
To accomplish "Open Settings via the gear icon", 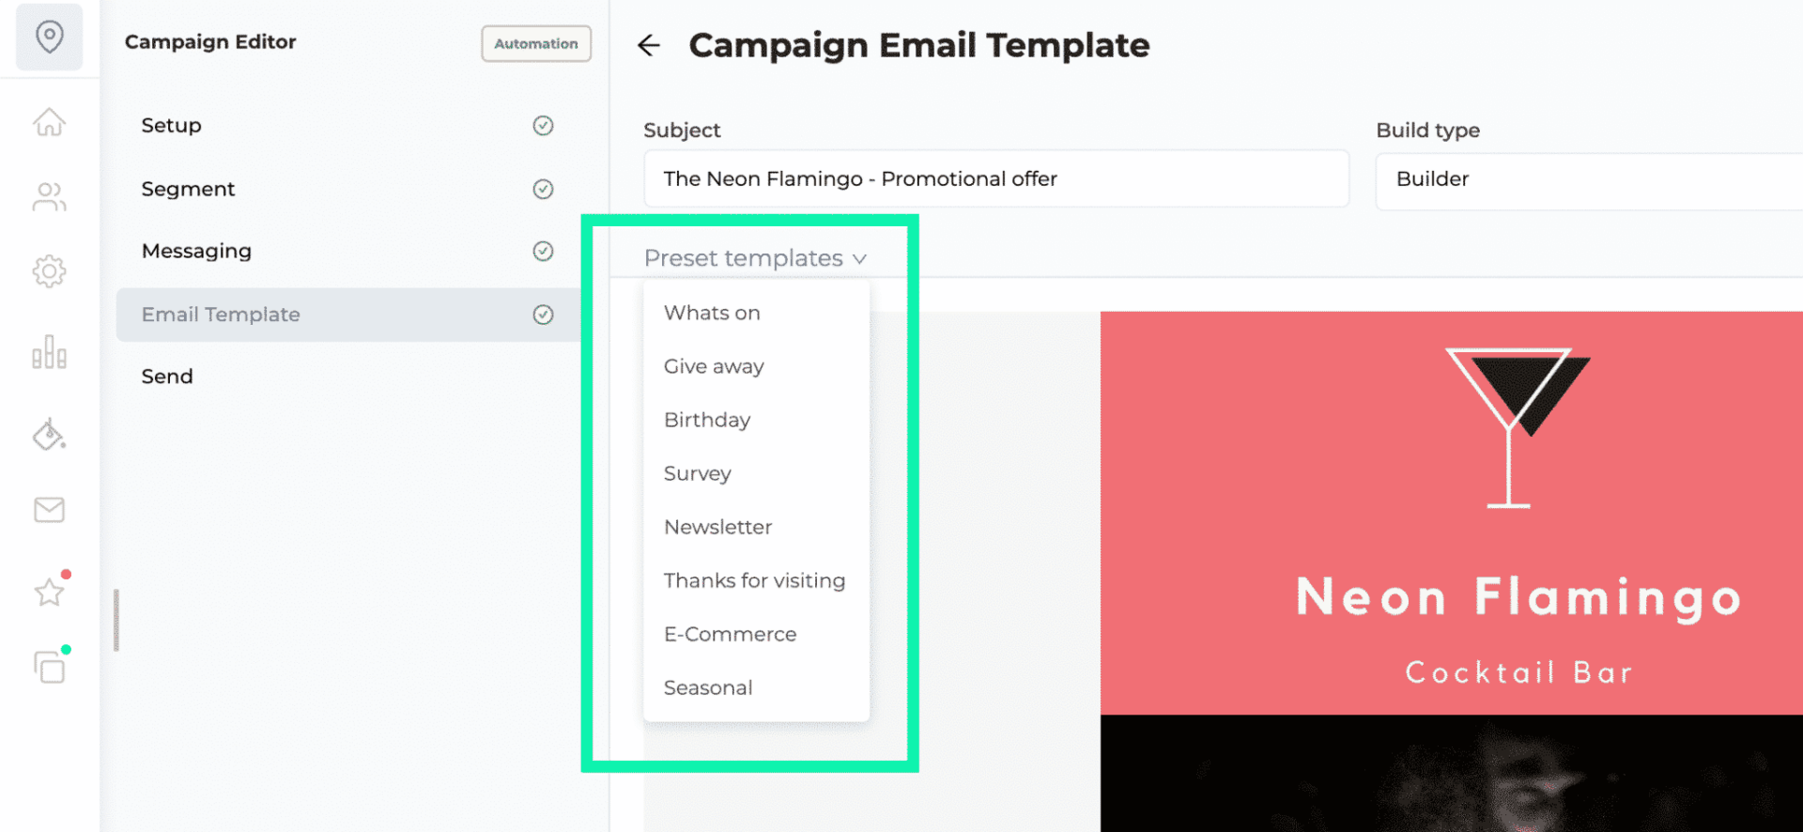I will (49, 271).
